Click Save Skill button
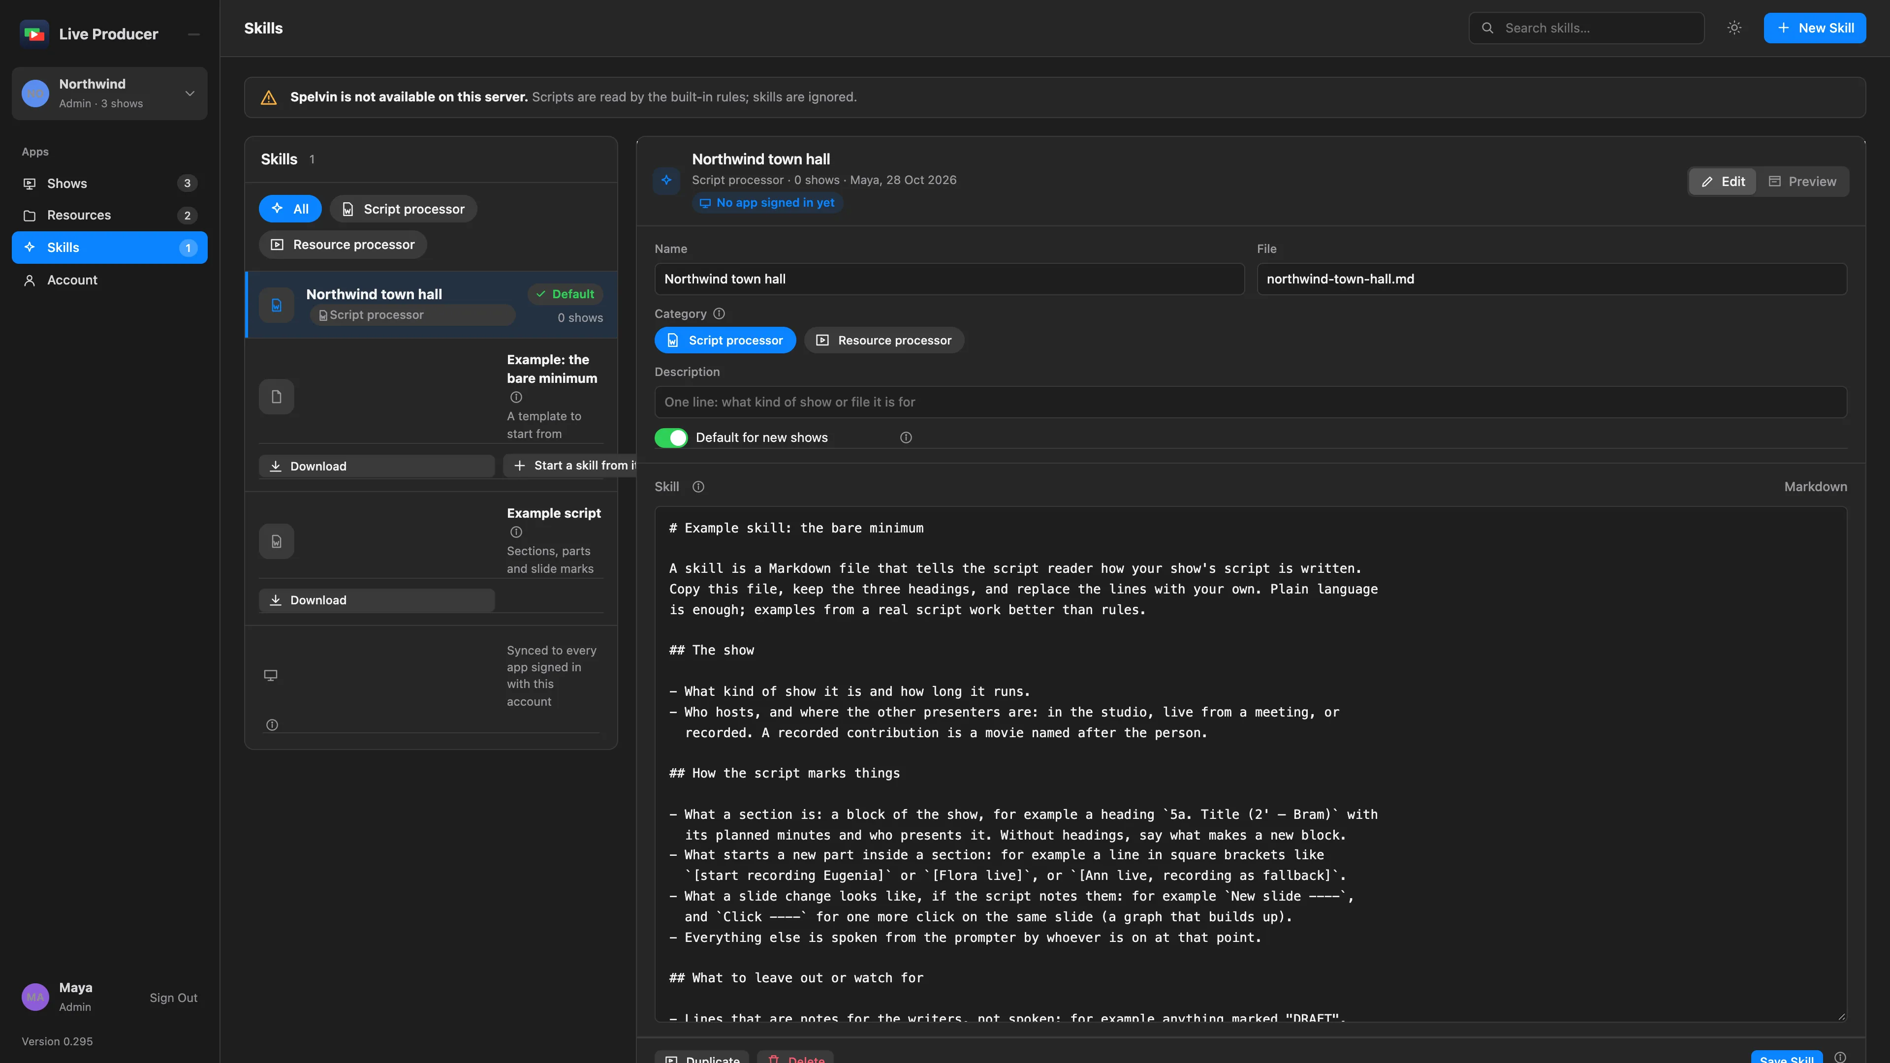This screenshot has width=1890, height=1063. [x=1787, y=1058]
